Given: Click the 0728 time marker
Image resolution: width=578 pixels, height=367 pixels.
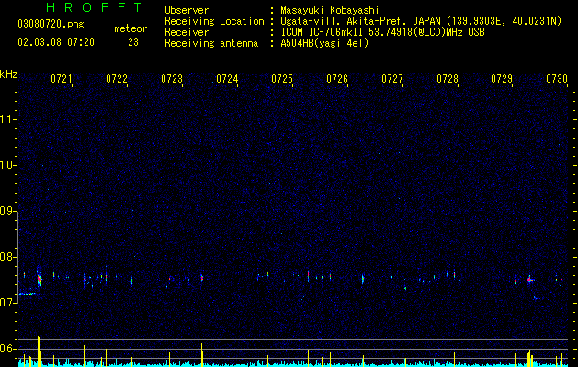Looking at the screenshot, I should click(448, 79).
